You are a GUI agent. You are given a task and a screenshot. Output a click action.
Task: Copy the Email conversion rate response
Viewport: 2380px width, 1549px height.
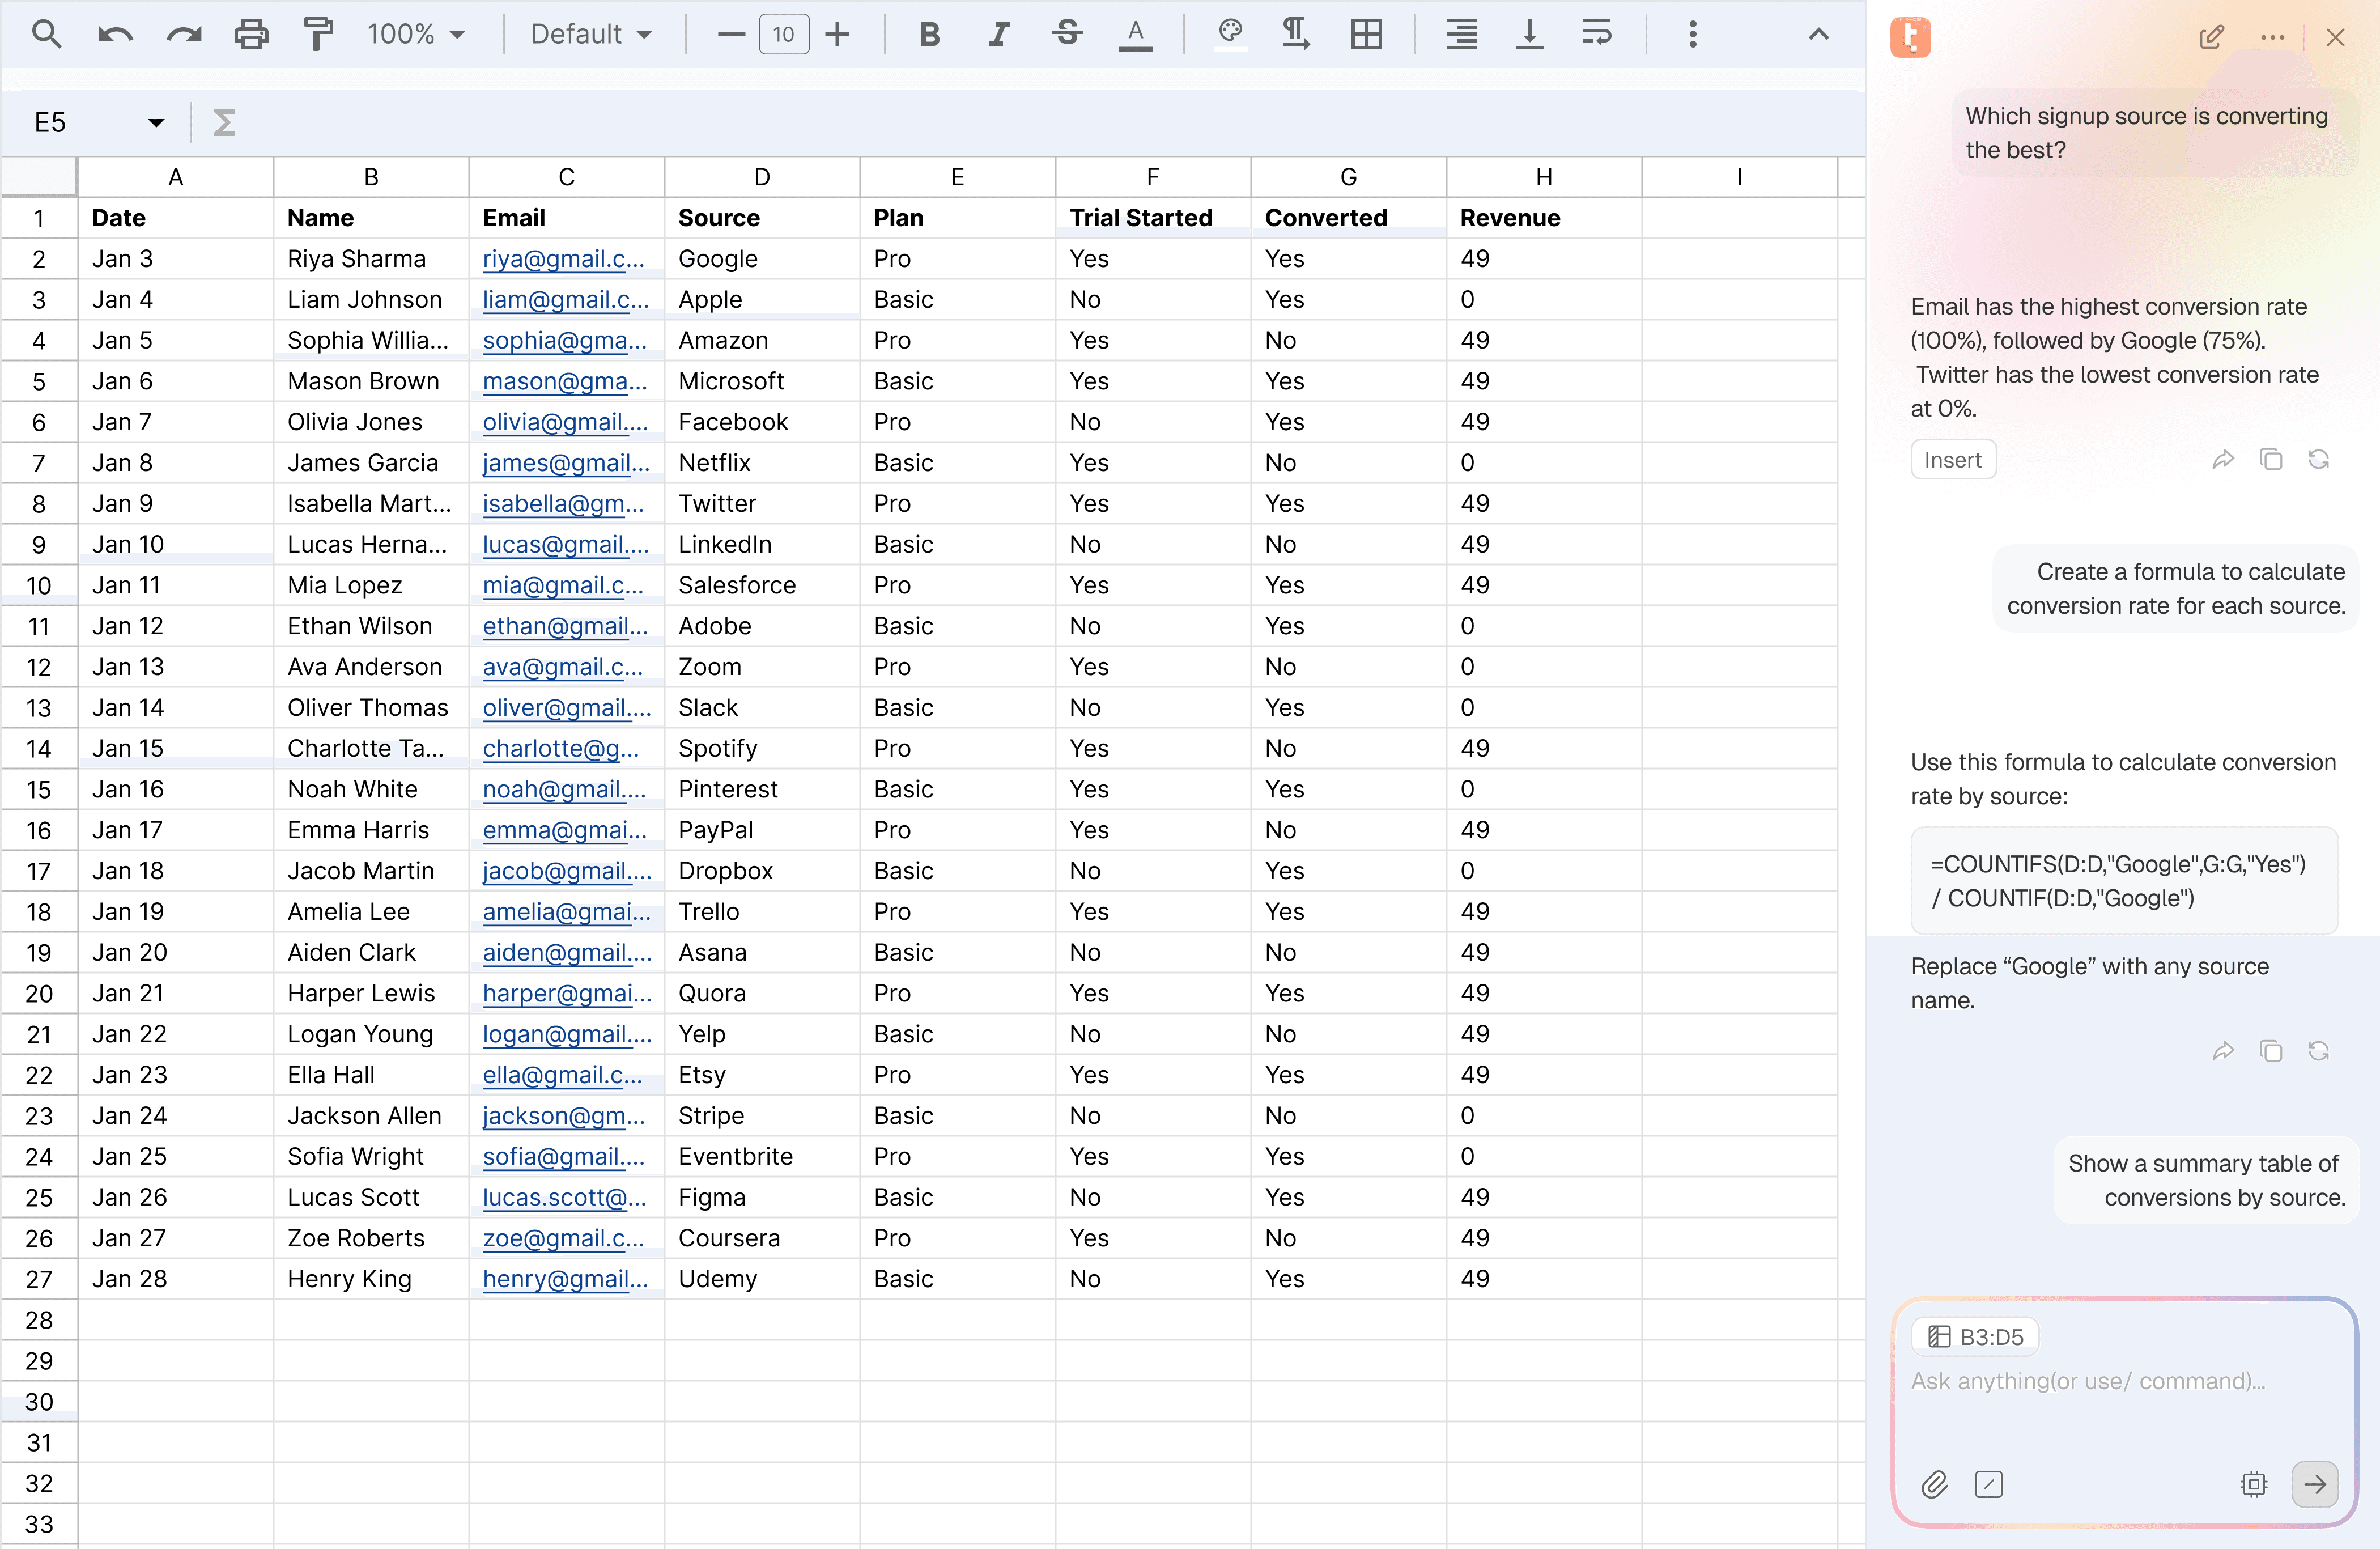coord(2271,459)
